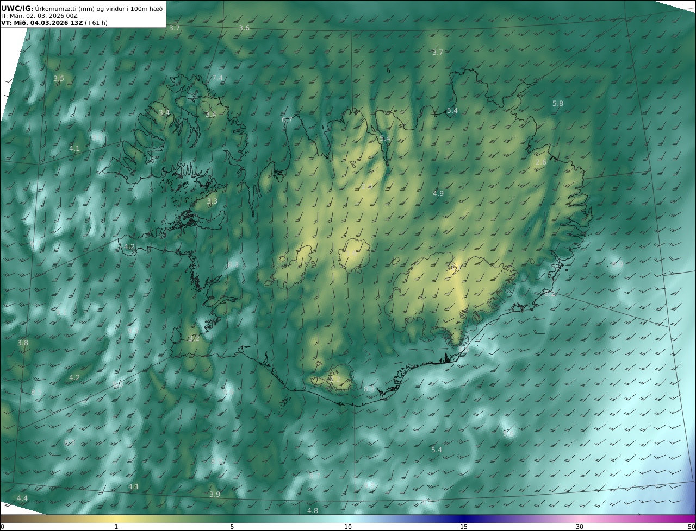Viewport: 696px width, 531px height.
Task: Click the '3.9' value label on the map
Action: point(215,495)
